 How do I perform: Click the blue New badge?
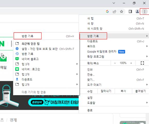pos(121,52)
